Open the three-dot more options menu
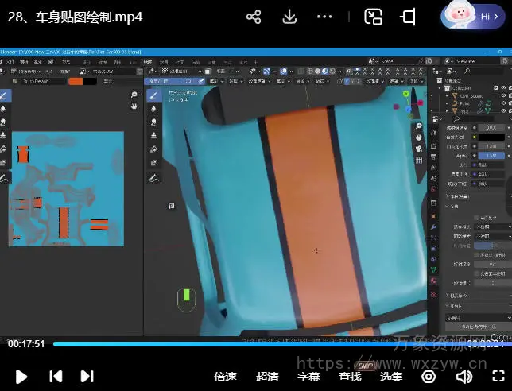Viewport: 512px width, 391px height. (x=324, y=17)
